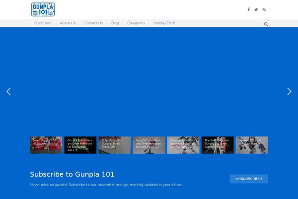
Task: Open Holiday 2016 menu item
Action: click(x=164, y=23)
